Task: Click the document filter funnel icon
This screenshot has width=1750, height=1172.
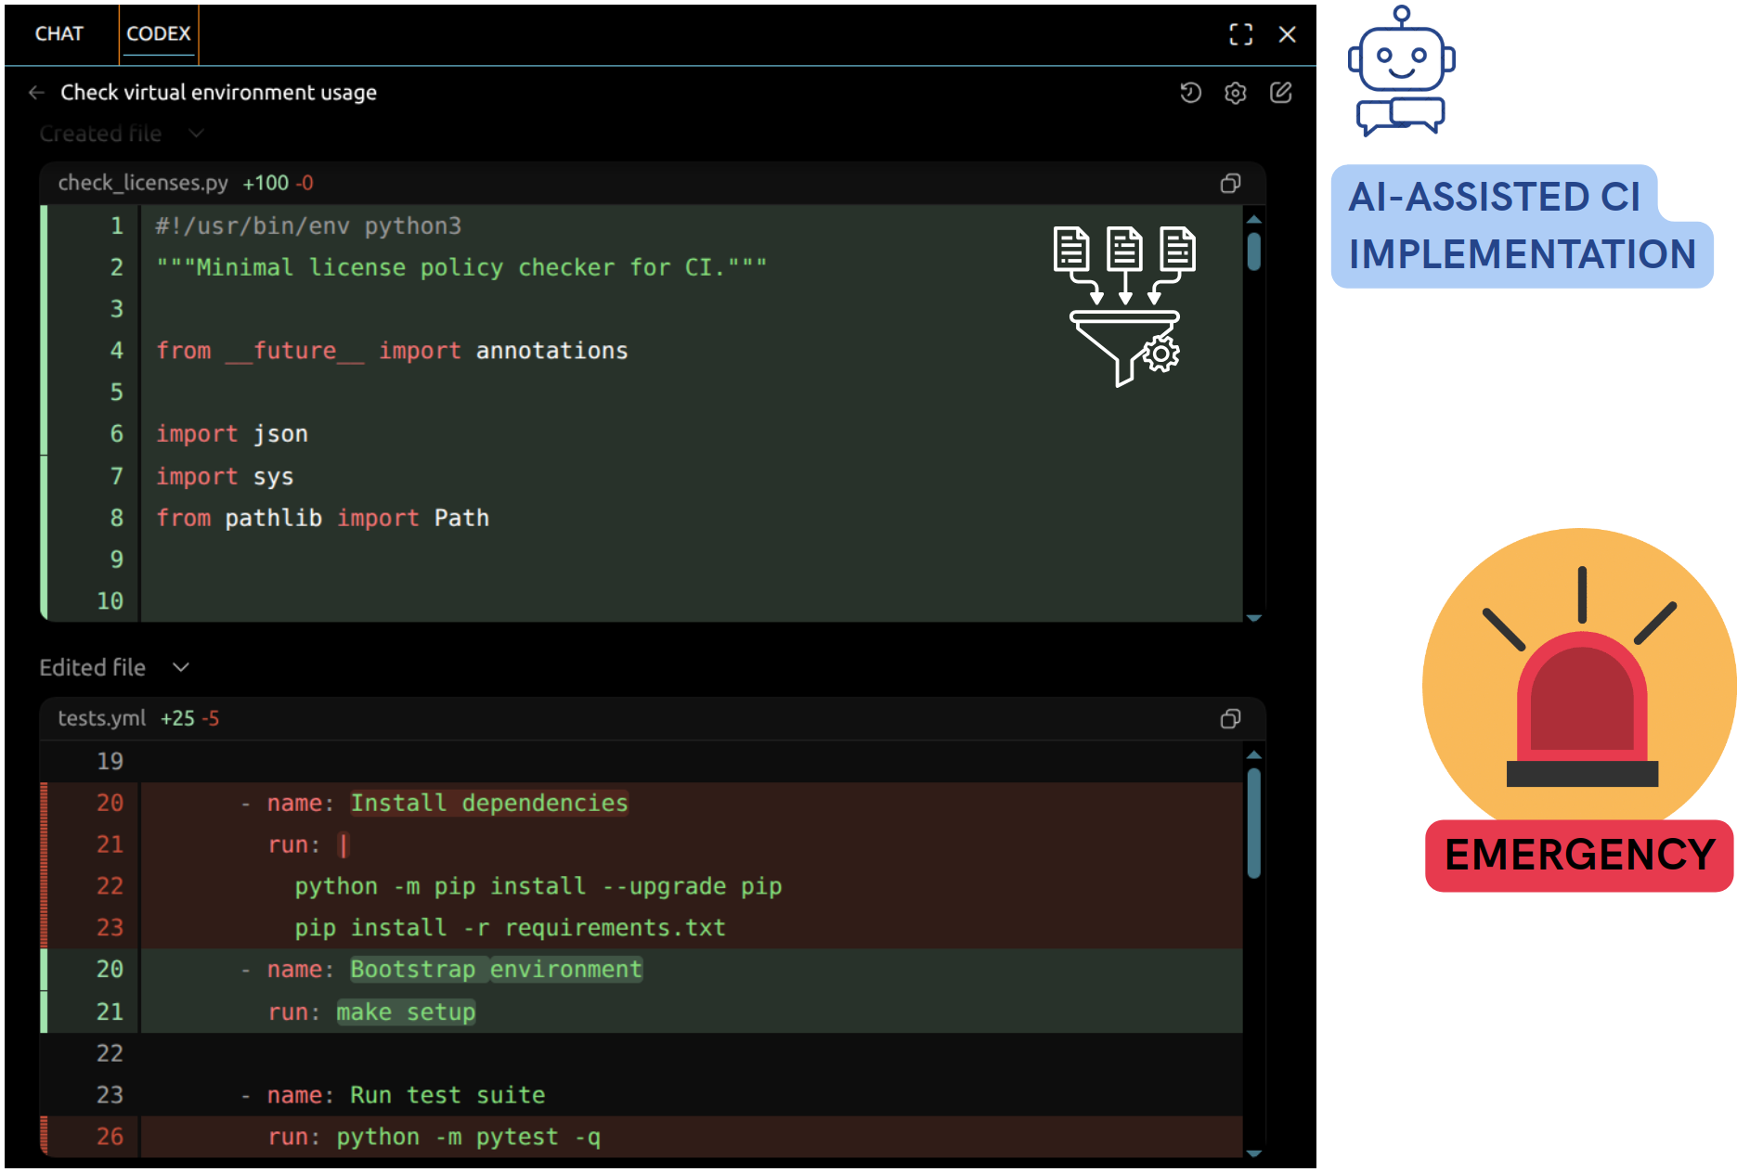Action: point(1124,305)
